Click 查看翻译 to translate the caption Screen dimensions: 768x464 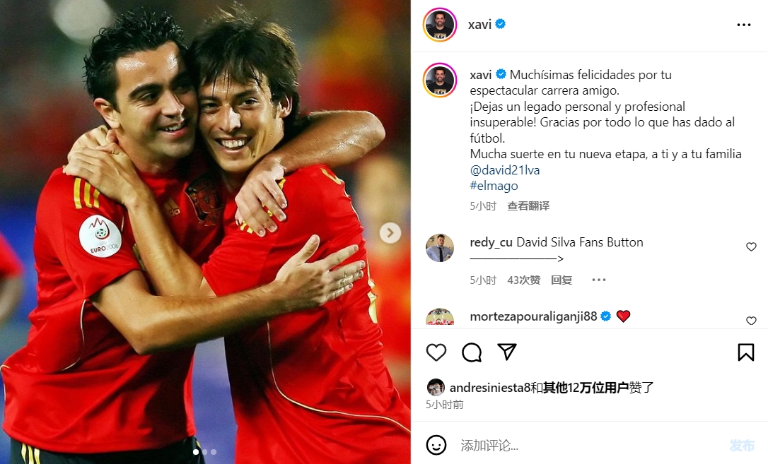[x=528, y=206]
